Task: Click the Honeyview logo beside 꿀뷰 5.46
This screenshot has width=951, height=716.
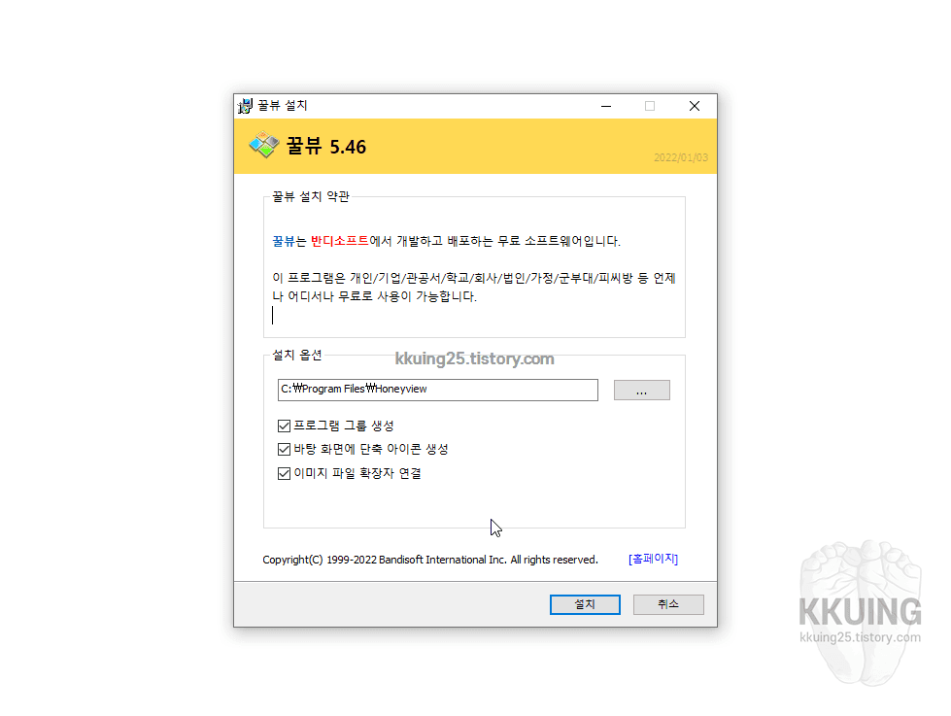Action: [264, 145]
